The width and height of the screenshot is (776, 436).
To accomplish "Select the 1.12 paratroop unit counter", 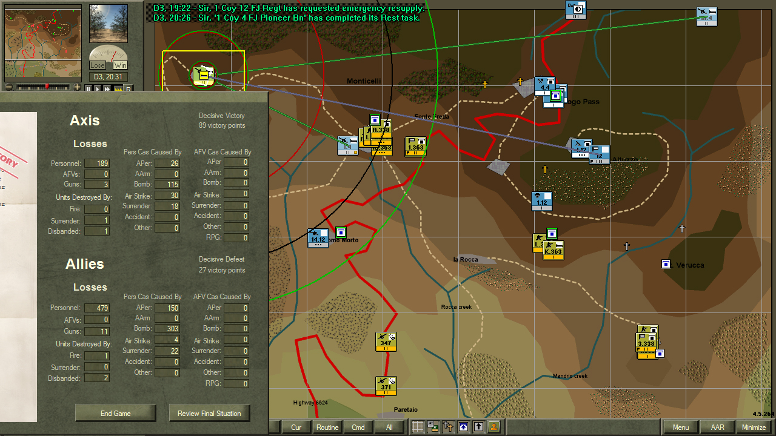I will click(x=541, y=201).
